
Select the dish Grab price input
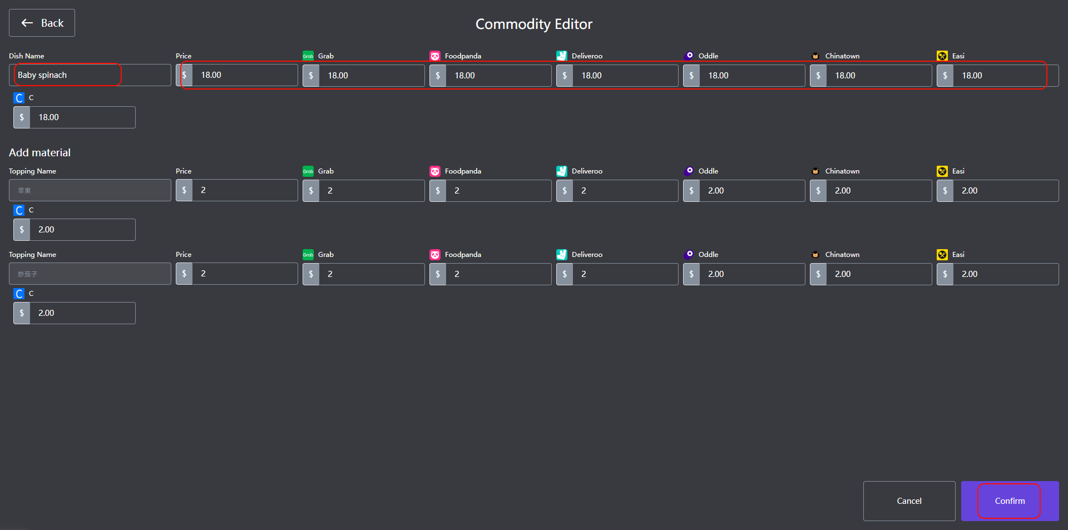[x=370, y=76]
